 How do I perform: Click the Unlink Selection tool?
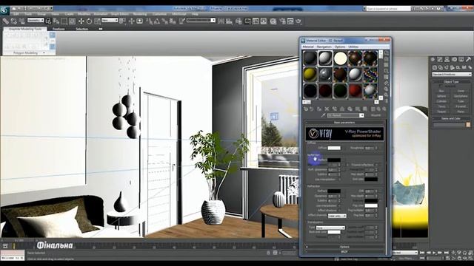(13, 21)
